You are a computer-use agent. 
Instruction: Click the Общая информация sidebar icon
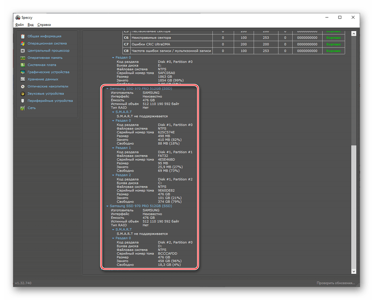23,36
